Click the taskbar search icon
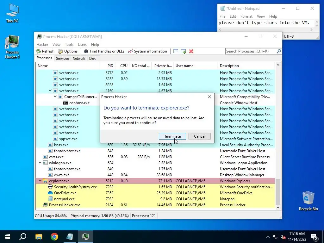 (x=23, y=237)
